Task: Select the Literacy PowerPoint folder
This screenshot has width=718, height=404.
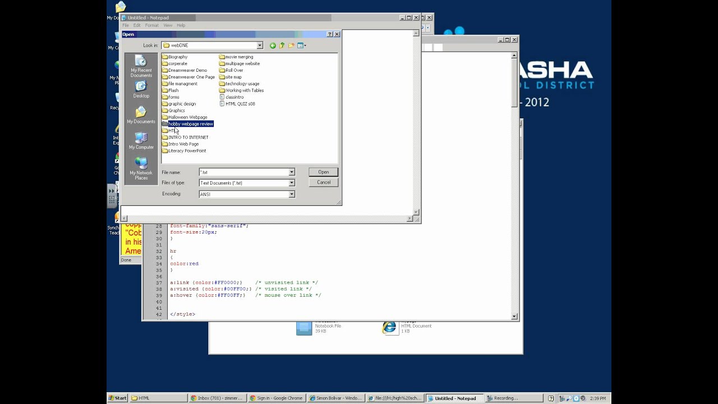Action: (x=184, y=151)
